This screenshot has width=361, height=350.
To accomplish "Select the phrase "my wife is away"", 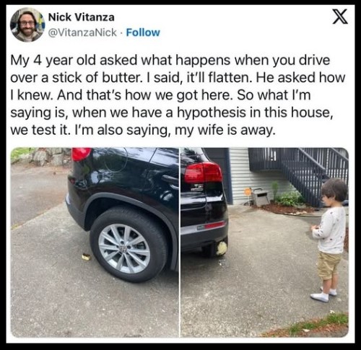I will pos(225,130).
